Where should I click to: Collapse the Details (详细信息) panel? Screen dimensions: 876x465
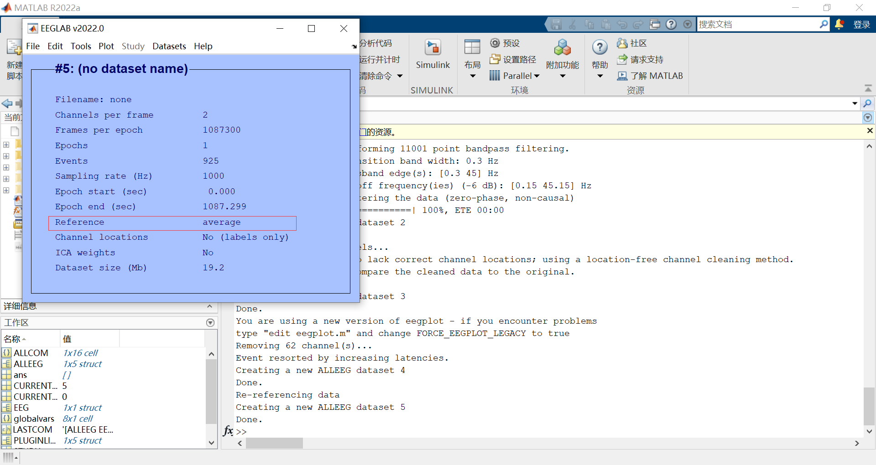[x=209, y=306]
